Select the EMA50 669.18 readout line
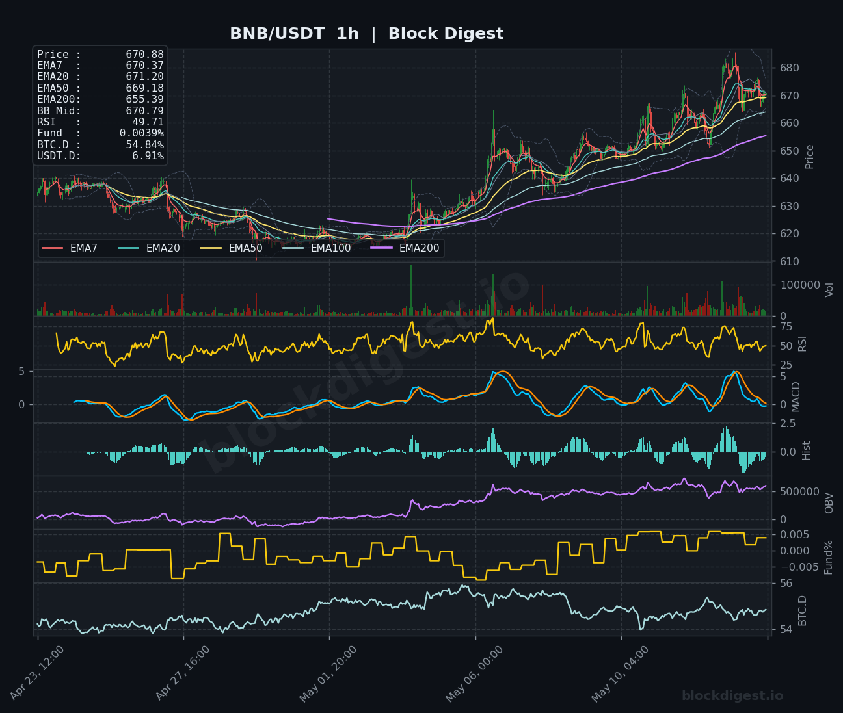Image resolution: width=843 pixels, height=713 pixels. pyautogui.click(x=100, y=88)
